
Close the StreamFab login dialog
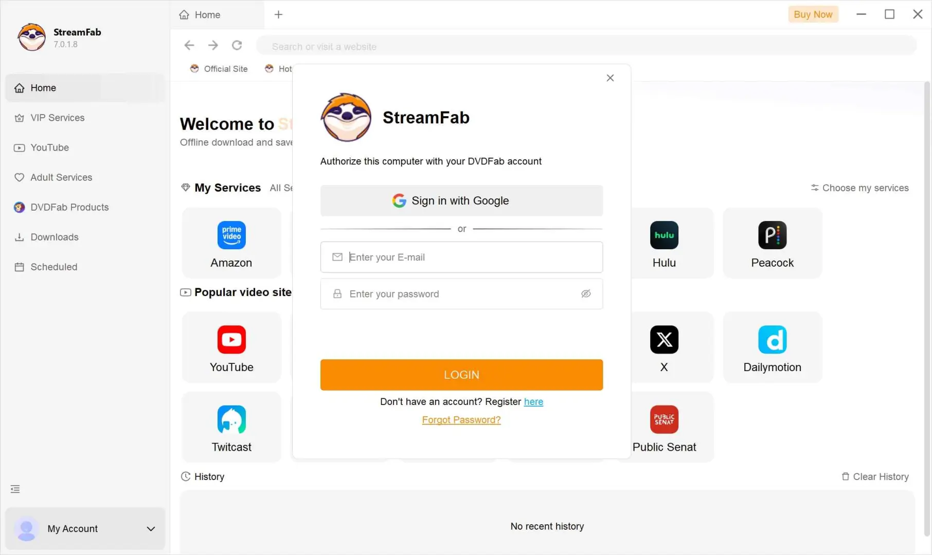(610, 78)
